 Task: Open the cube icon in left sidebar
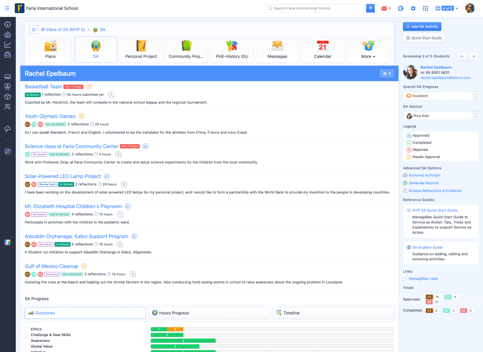8,97
